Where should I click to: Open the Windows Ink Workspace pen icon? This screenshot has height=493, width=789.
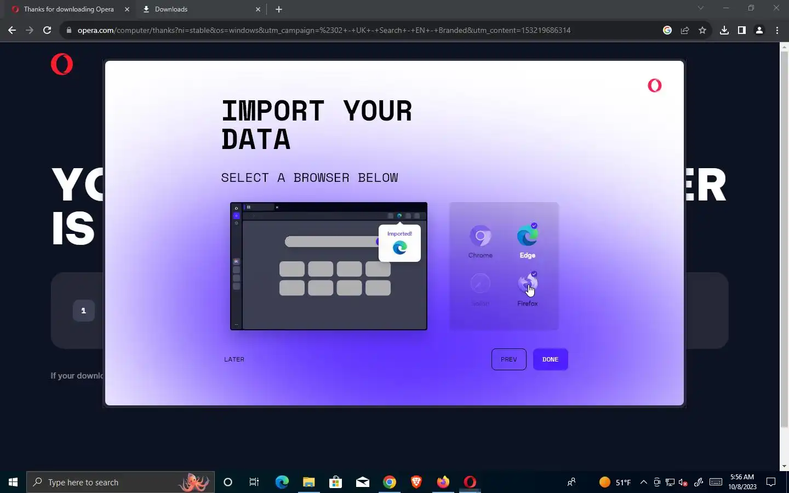tap(698, 482)
